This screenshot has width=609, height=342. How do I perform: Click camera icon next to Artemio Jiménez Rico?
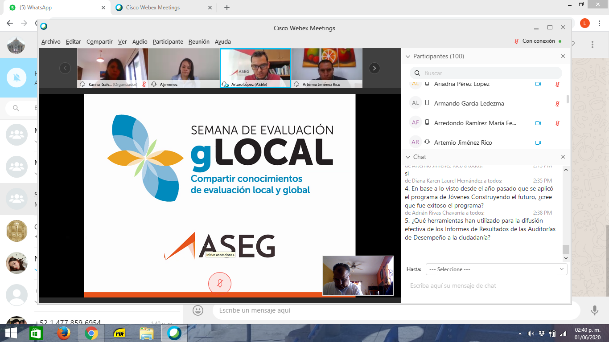538,142
